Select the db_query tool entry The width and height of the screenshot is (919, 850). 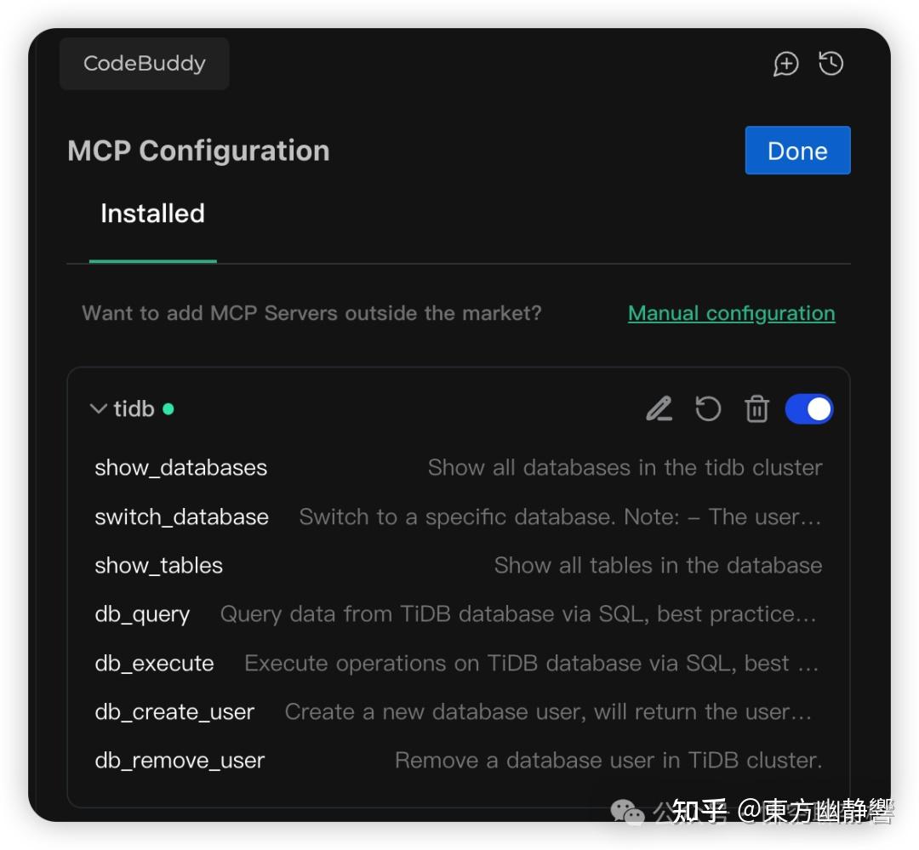coord(459,614)
